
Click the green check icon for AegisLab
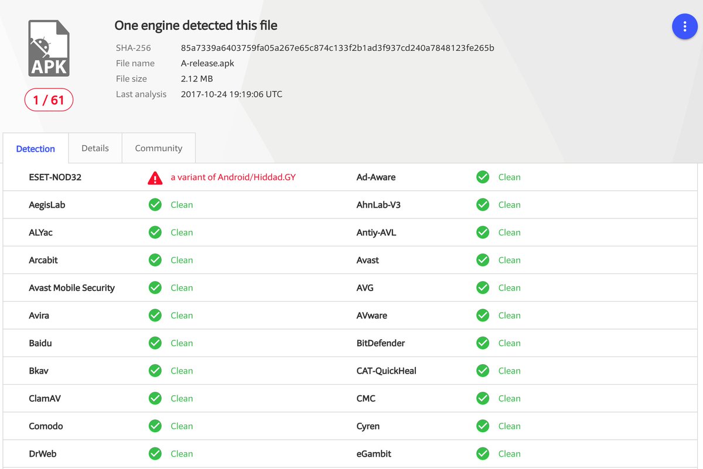(x=155, y=205)
